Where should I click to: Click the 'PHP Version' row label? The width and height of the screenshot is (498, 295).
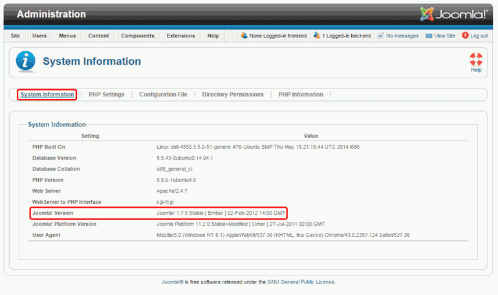click(x=48, y=180)
